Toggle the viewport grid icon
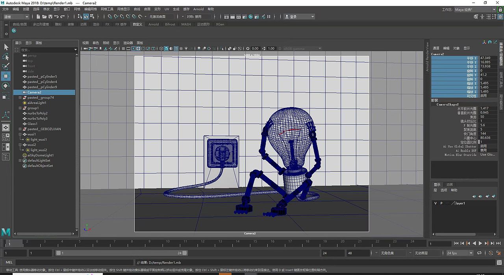This screenshot has height=275, width=504. 123,48
